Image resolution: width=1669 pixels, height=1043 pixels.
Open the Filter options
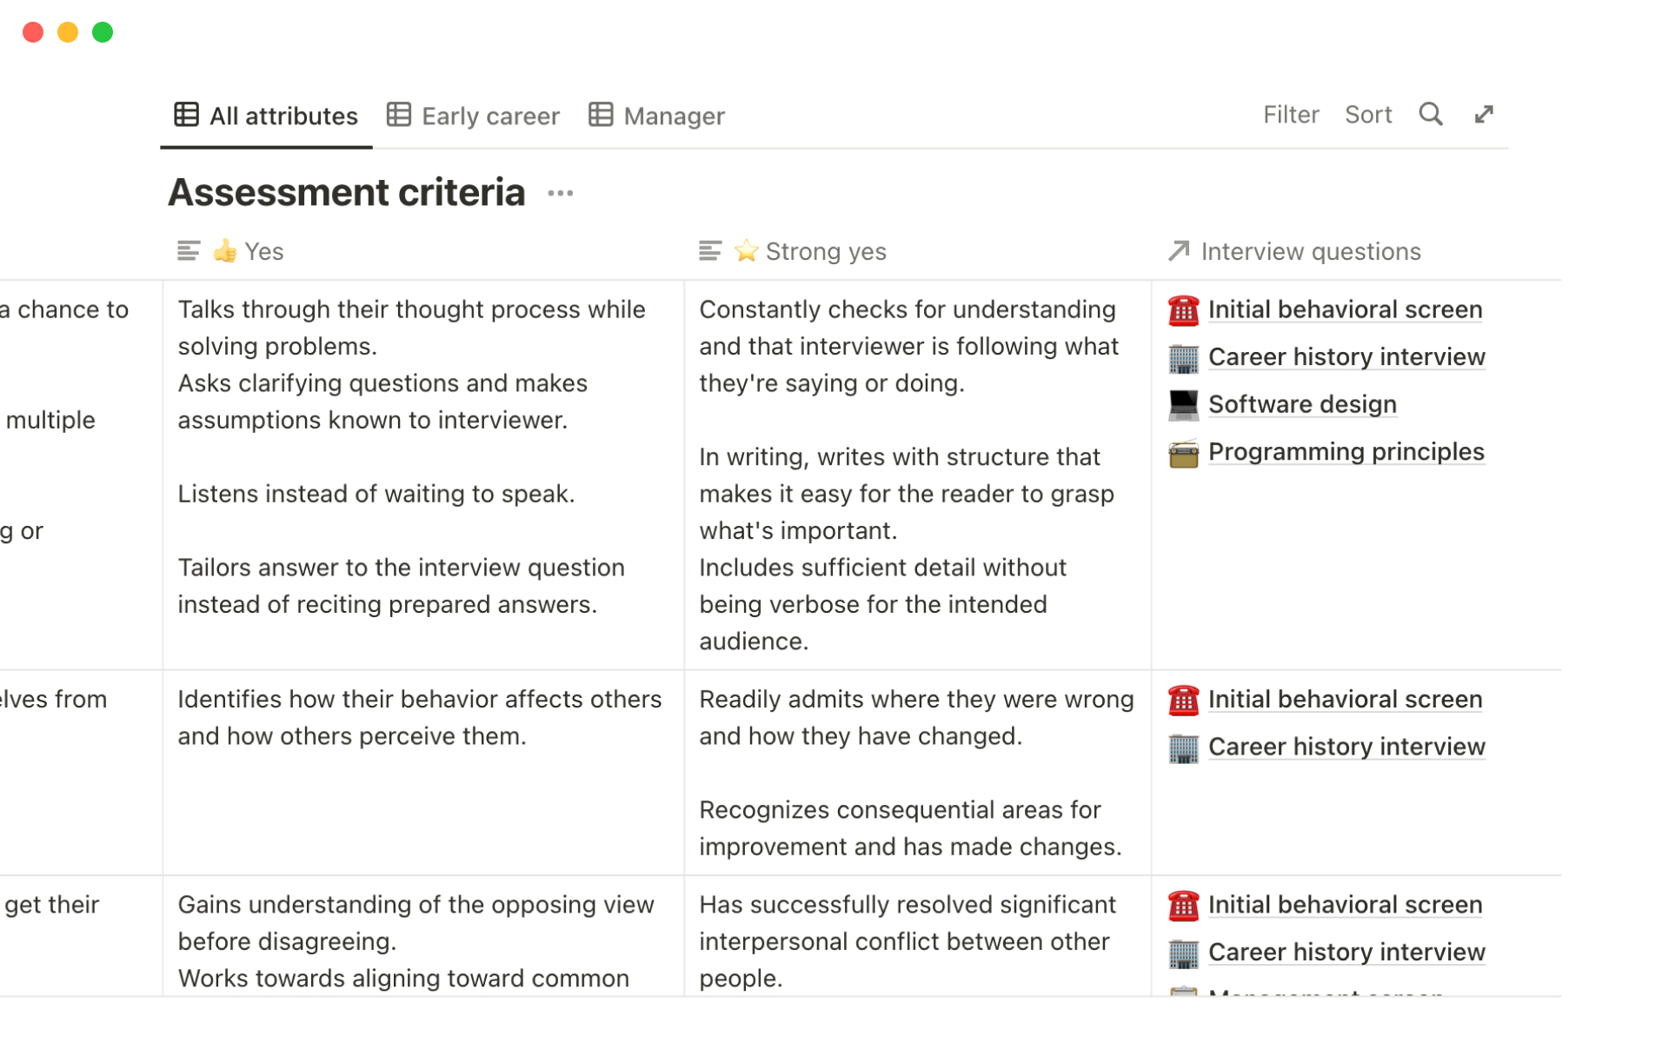coord(1291,115)
